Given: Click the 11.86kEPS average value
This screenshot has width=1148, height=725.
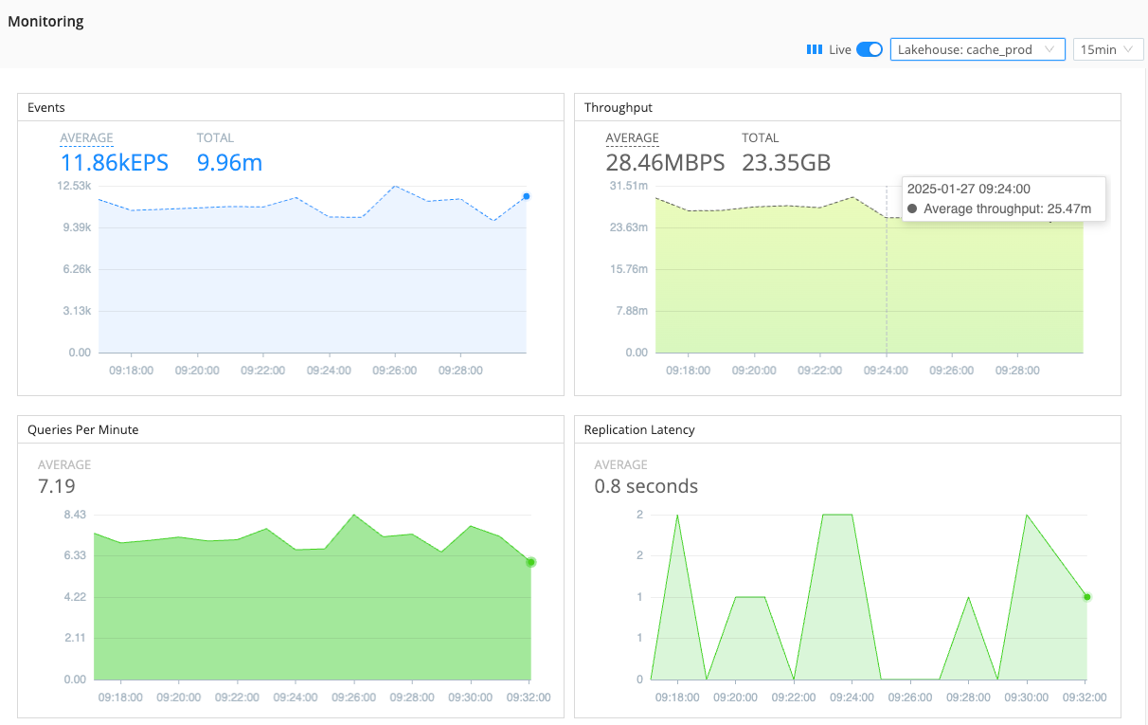Looking at the screenshot, I should coord(114,162).
